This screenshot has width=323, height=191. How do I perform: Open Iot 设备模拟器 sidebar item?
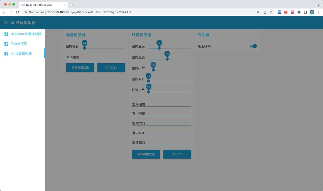pos(21,53)
